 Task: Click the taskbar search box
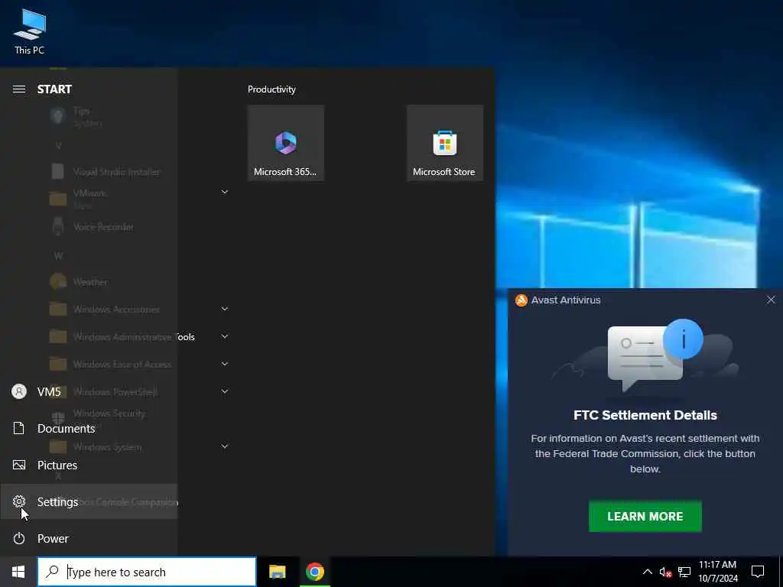[147, 572]
